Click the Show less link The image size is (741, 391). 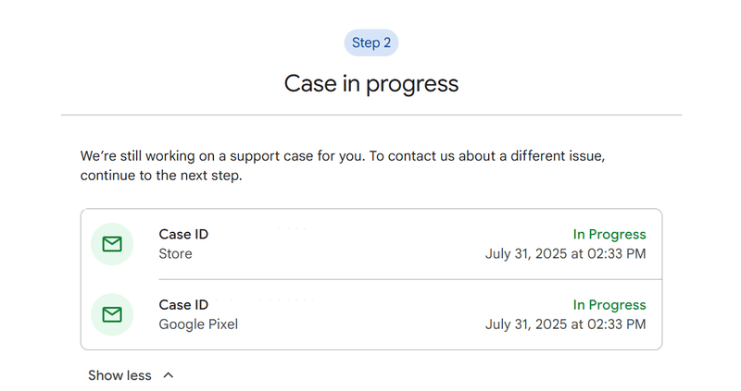click(119, 375)
